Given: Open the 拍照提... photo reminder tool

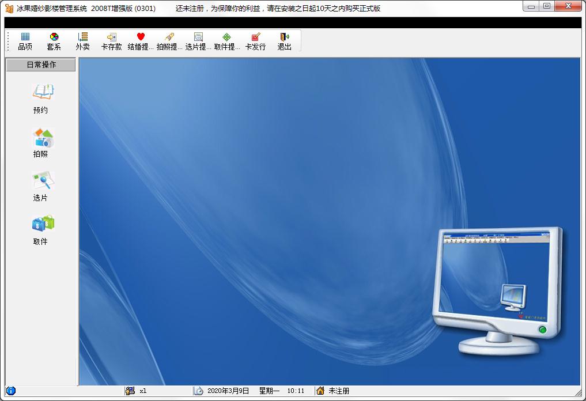Looking at the screenshot, I should 169,41.
